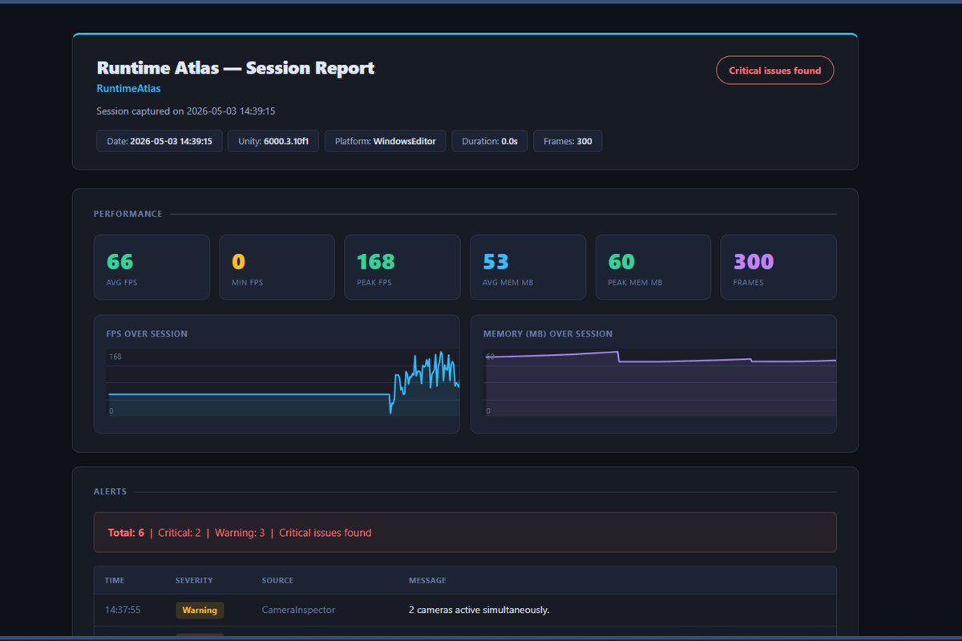Click the TIME column header
Image resolution: width=962 pixels, height=641 pixels.
[115, 580]
